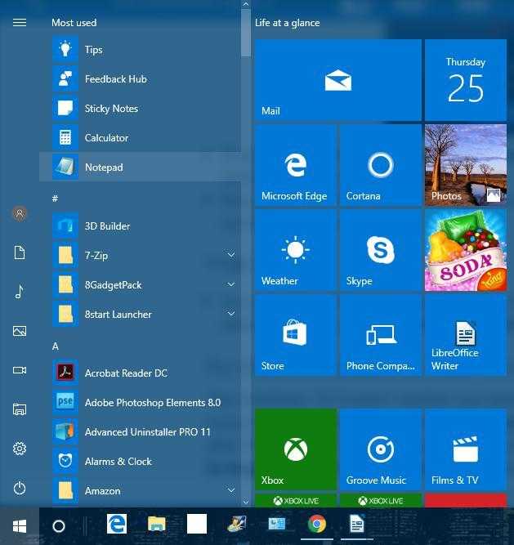Click the Power button in sidebar

coord(20,488)
